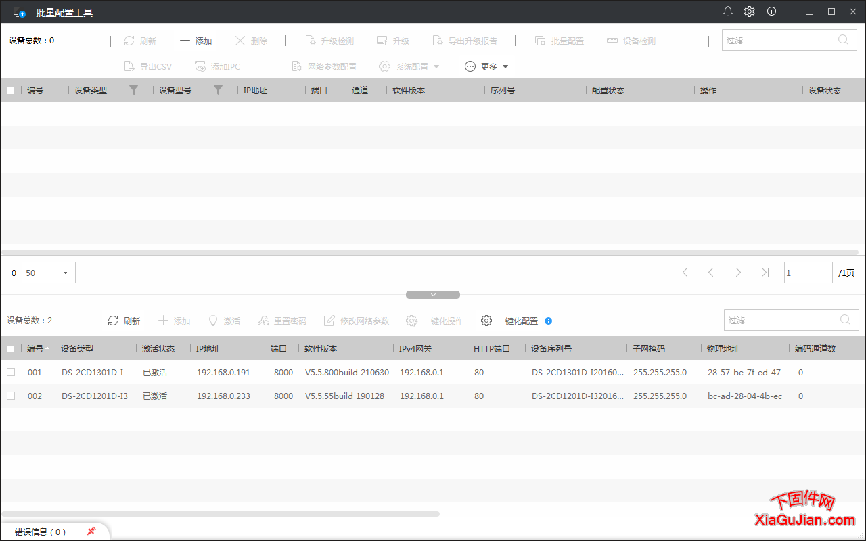Image resolution: width=866 pixels, height=541 pixels.
Task: Click version V5.5.55build 190128
Action: [x=344, y=396]
